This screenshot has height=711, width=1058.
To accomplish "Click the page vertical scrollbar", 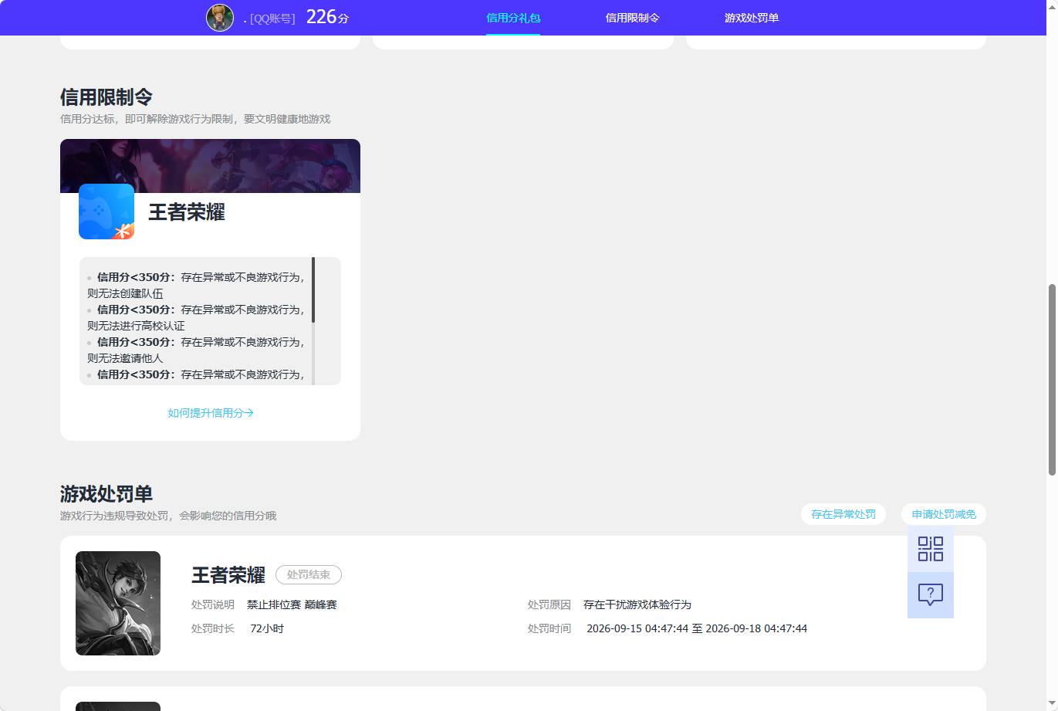I will coord(1052,380).
